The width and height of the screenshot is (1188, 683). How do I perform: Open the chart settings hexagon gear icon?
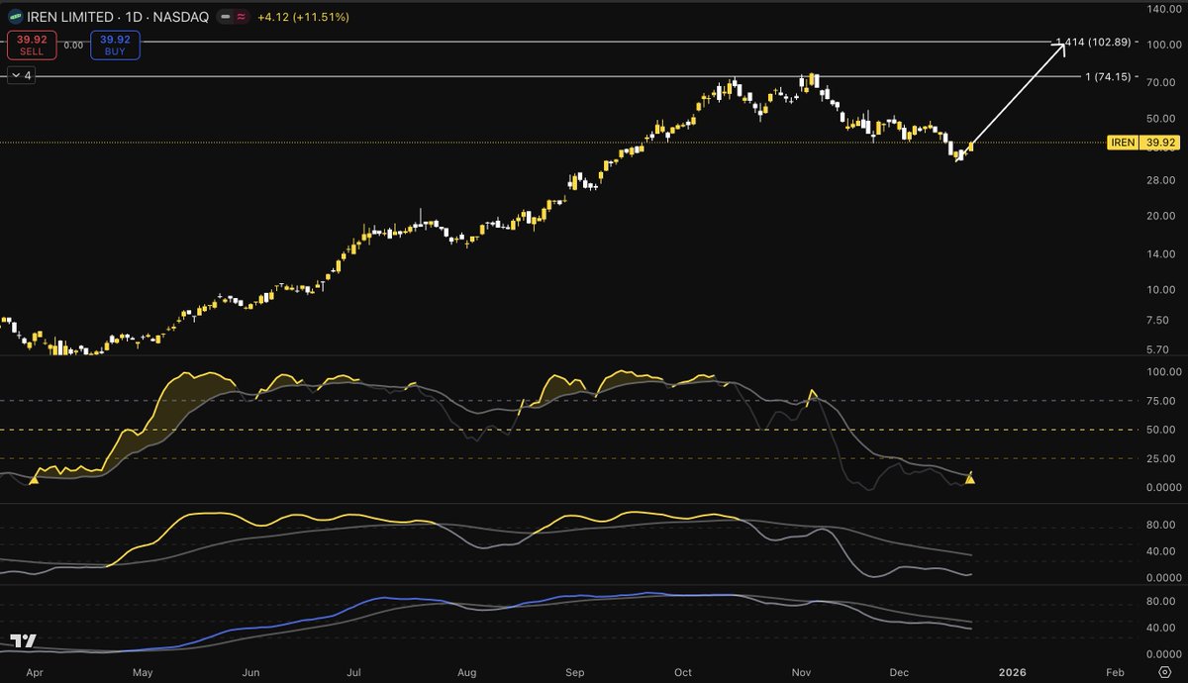click(1164, 671)
